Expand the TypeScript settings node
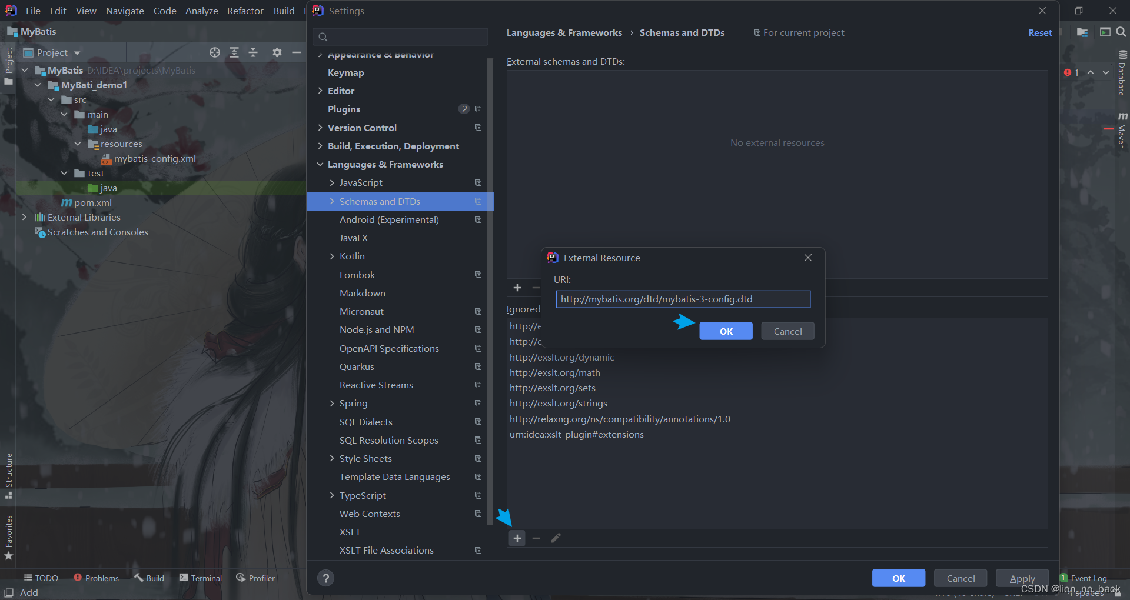This screenshot has width=1130, height=600. pos(332,495)
